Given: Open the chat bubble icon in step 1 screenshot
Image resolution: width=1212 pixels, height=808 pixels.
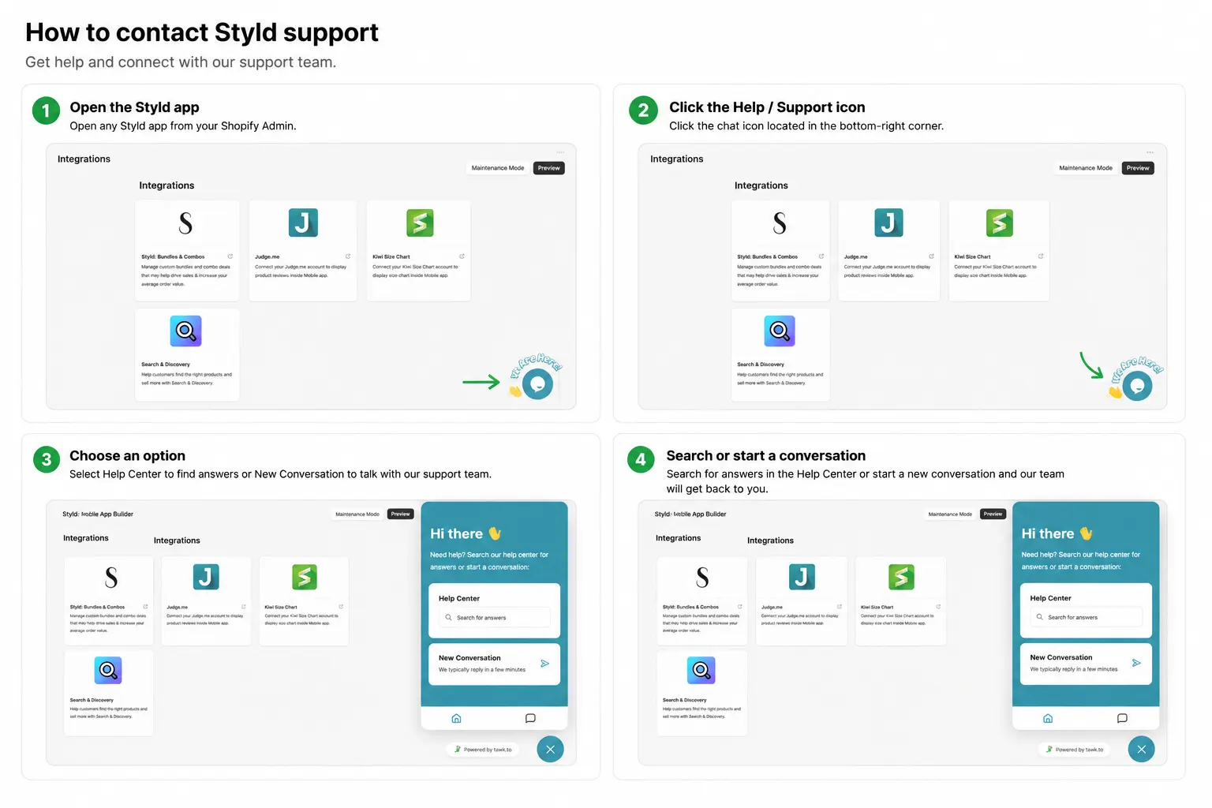Looking at the screenshot, I should tap(537, 384).
